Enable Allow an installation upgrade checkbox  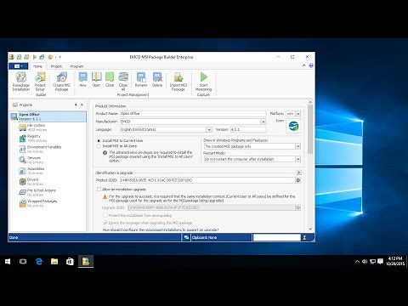click(x=99, y=189)
